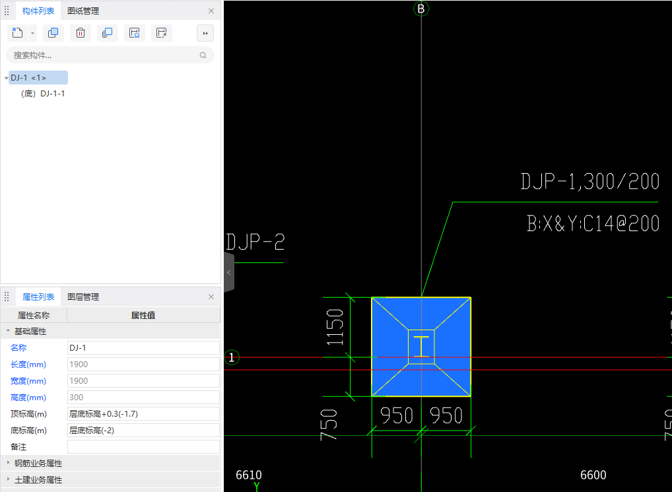The image size is (672, 492).
Task: Click the load component archive pencil icon
Action: click(x=162, y=33)
